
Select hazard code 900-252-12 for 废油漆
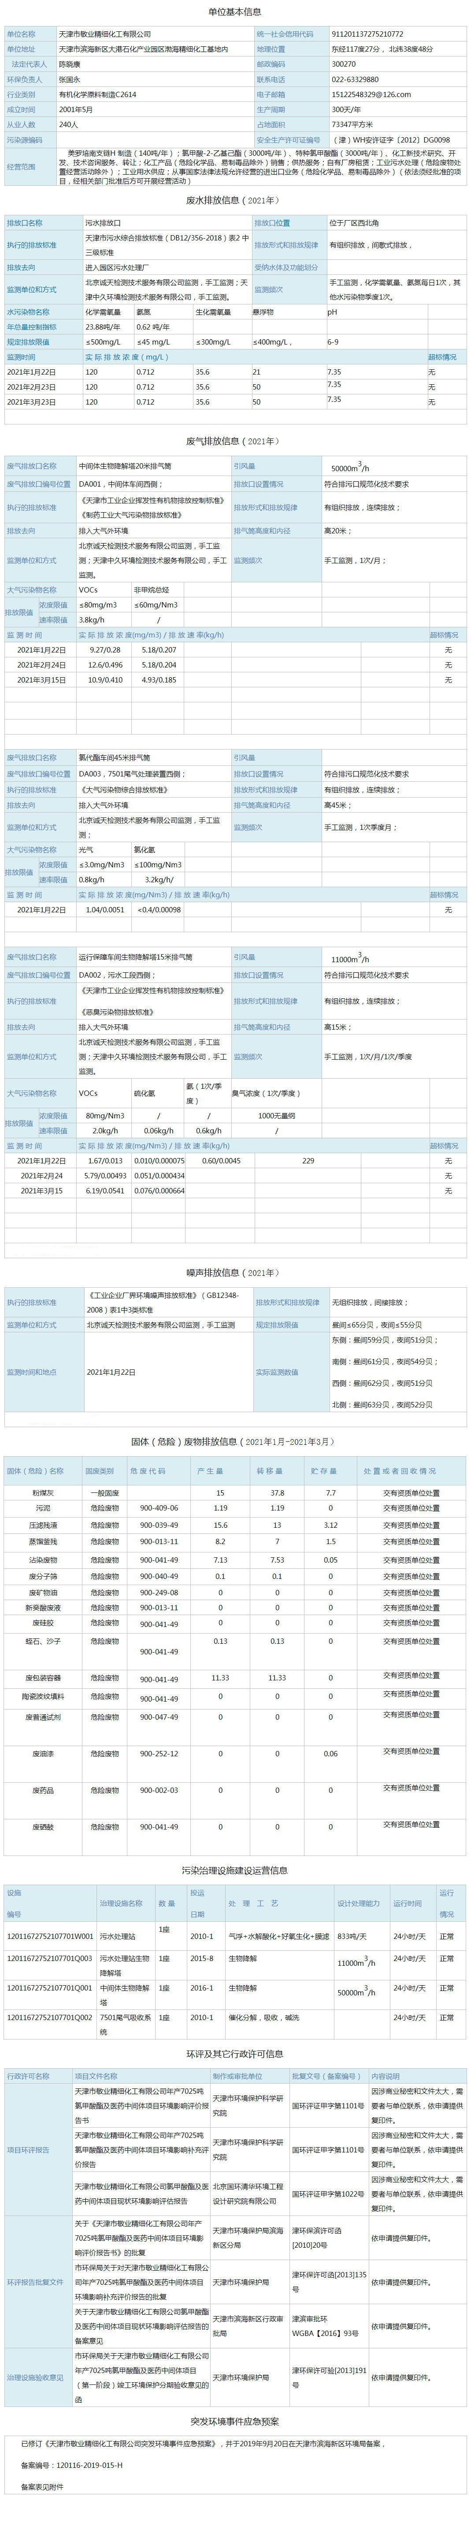(x=159, y=1754)
